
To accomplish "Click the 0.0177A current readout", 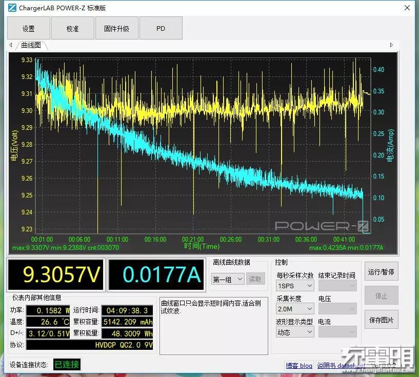I will pos(156,274).
